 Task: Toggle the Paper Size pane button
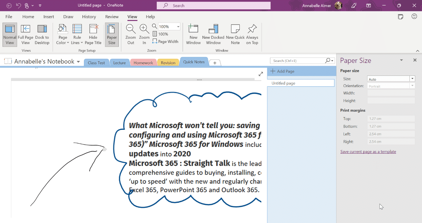(112, 34)
